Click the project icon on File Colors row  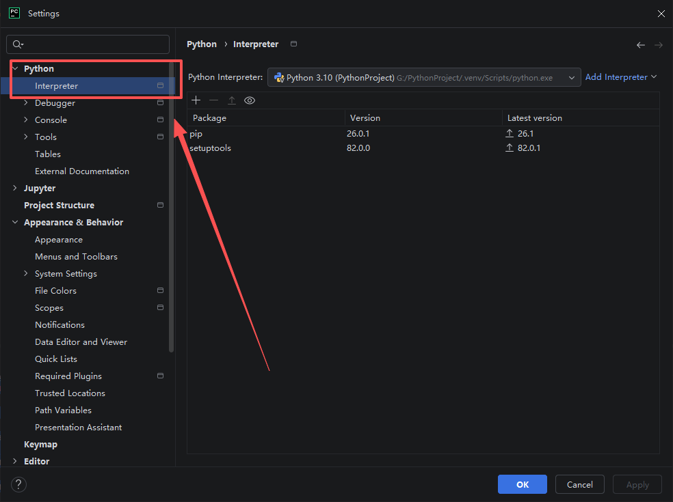161,290
